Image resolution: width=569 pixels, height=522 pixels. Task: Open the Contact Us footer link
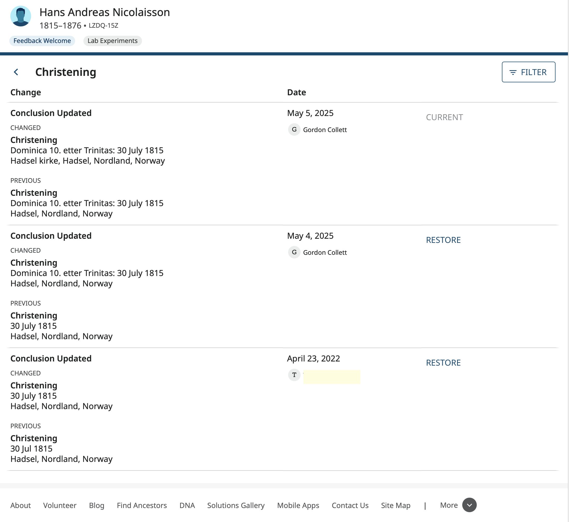350,505
